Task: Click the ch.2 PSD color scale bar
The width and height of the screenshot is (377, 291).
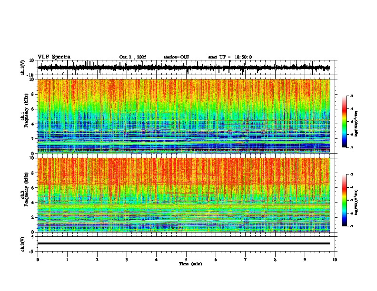Action: (344, 200)
